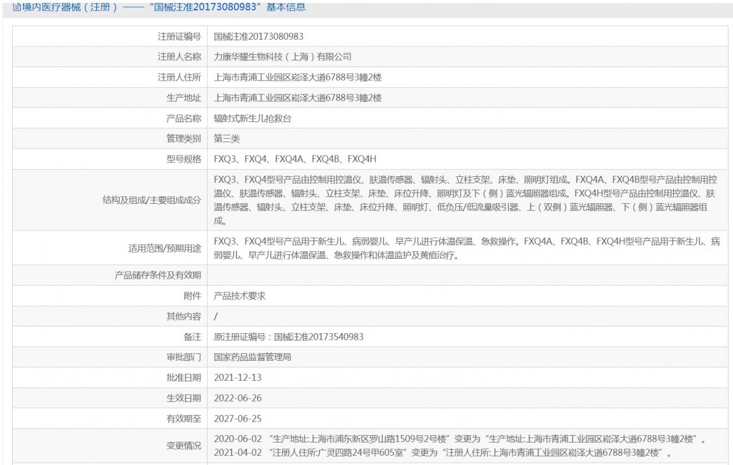733x465 pixels.
Task: Select the 注册人住所 address value
Action: tap(297, 77)
